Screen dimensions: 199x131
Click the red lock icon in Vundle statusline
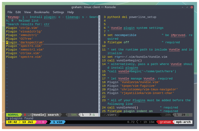click(x=25, y=115)
